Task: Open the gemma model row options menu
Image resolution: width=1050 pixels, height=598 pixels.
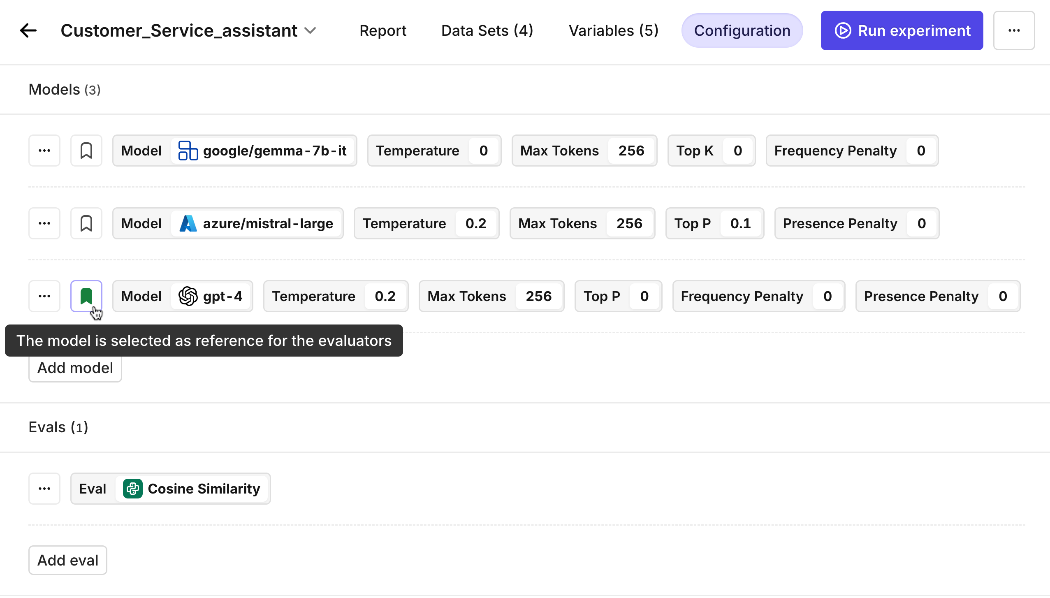Action: pos(44,151)
